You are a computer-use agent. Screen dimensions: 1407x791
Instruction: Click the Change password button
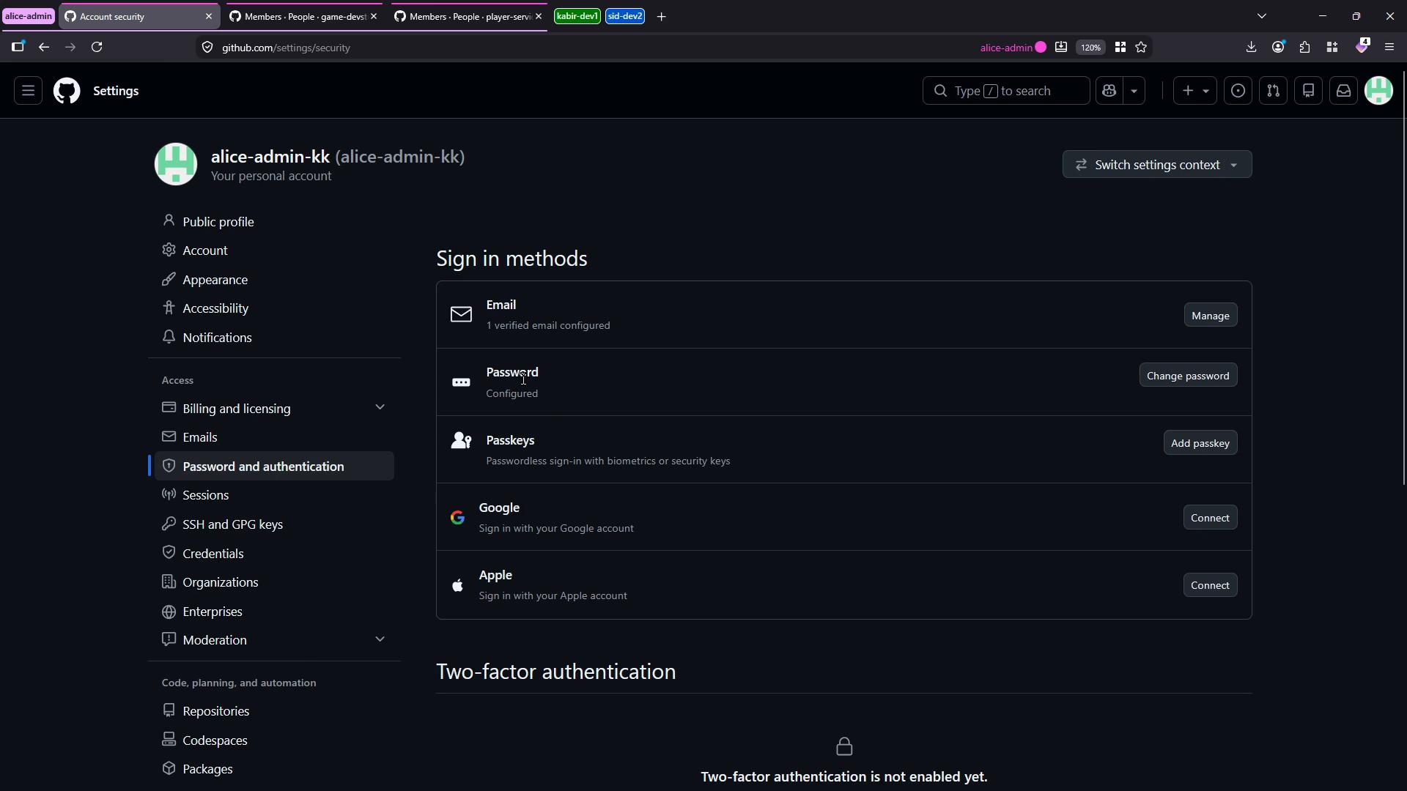coord(1188,376)
